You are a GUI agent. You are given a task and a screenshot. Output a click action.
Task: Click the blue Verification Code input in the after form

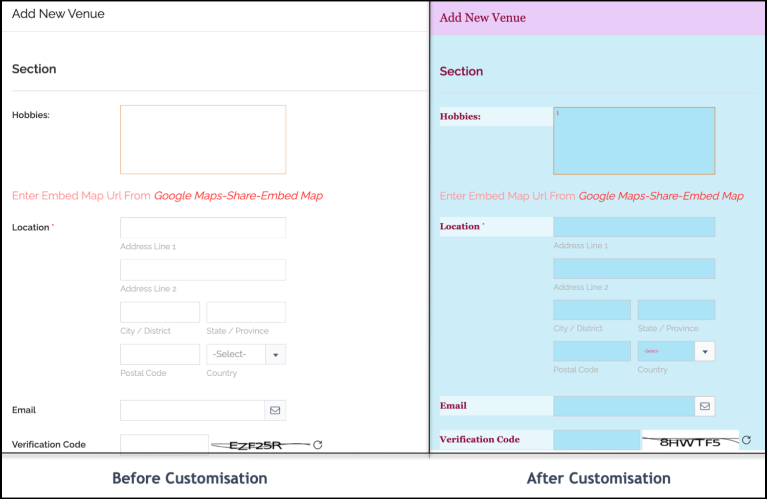[596, 440]
